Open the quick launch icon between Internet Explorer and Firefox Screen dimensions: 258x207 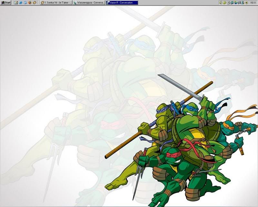(x=25, y=3)
